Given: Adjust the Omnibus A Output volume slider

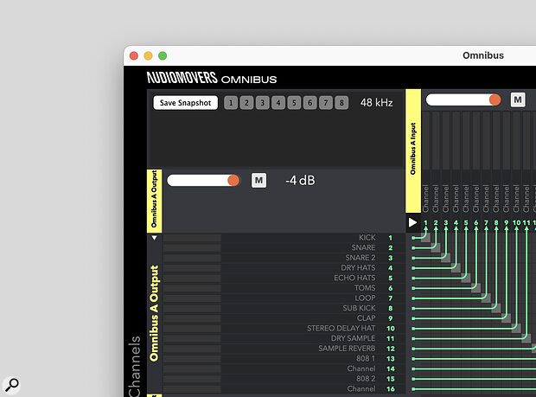Looking at the screenshot, I should tap(203, 180).
